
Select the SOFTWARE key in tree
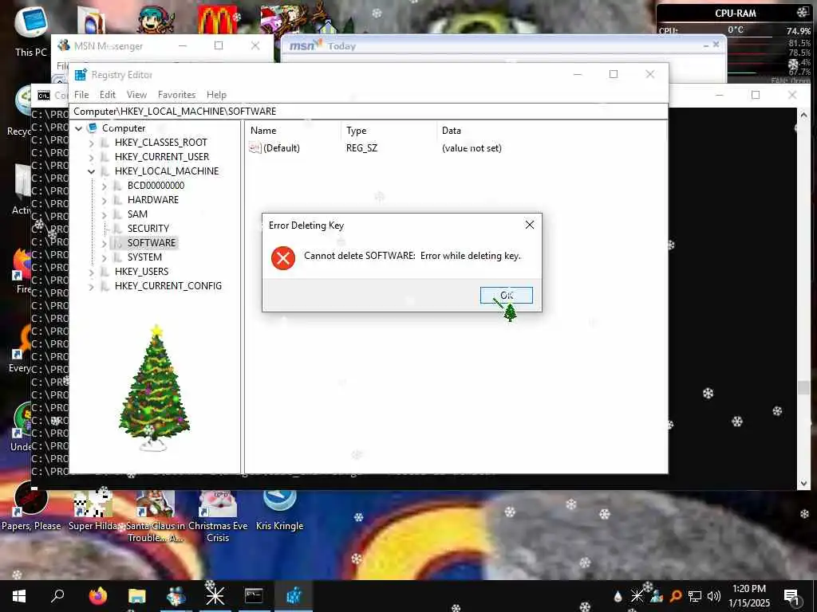point(151,243)
